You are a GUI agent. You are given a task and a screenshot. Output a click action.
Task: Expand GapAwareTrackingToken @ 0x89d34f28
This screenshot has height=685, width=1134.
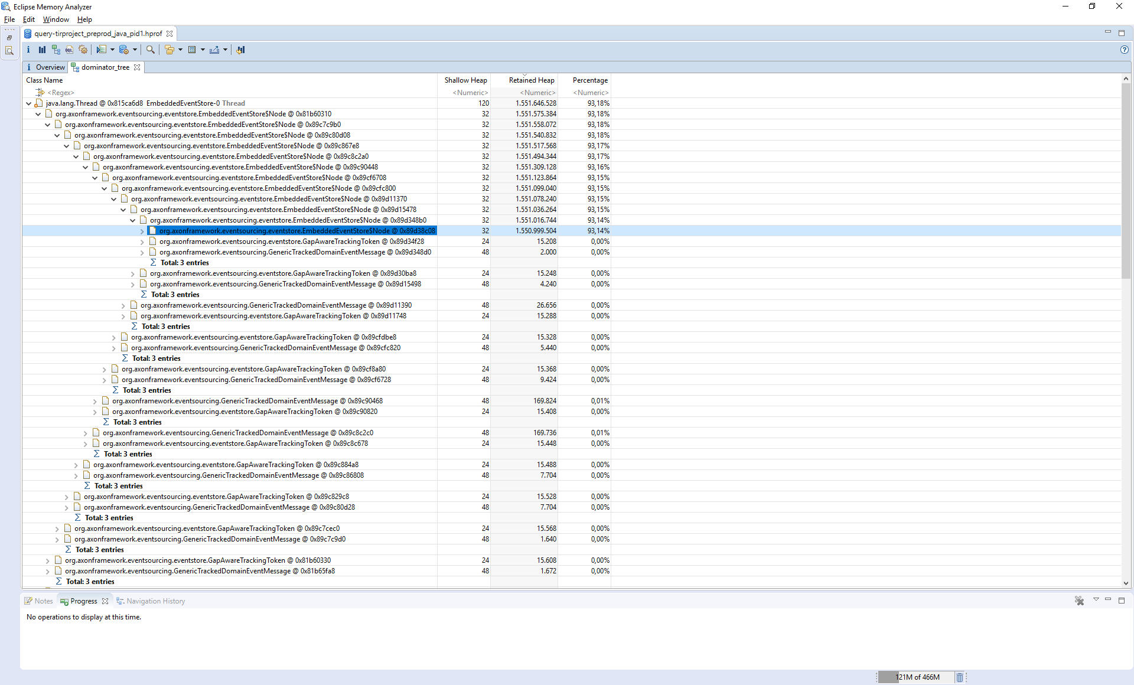pos(142,242)
